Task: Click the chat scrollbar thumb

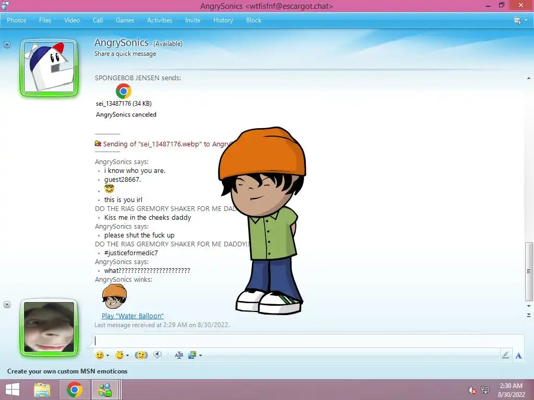Action: 529,271
